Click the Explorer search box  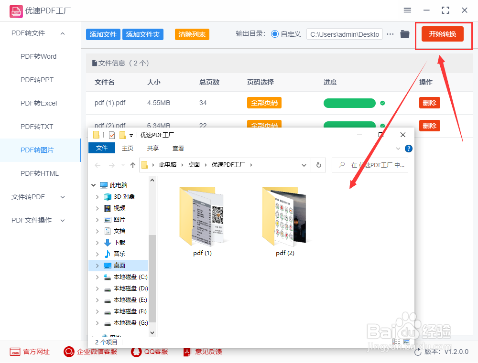(370, 165)
